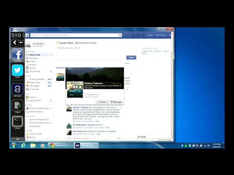This screenshot has width=234, height=175.
Task: Open the Chat bar
Action: (152, 137)
